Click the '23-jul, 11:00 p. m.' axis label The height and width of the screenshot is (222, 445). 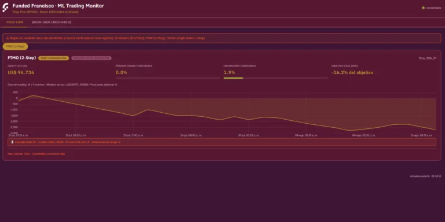(x=133, y=135)
